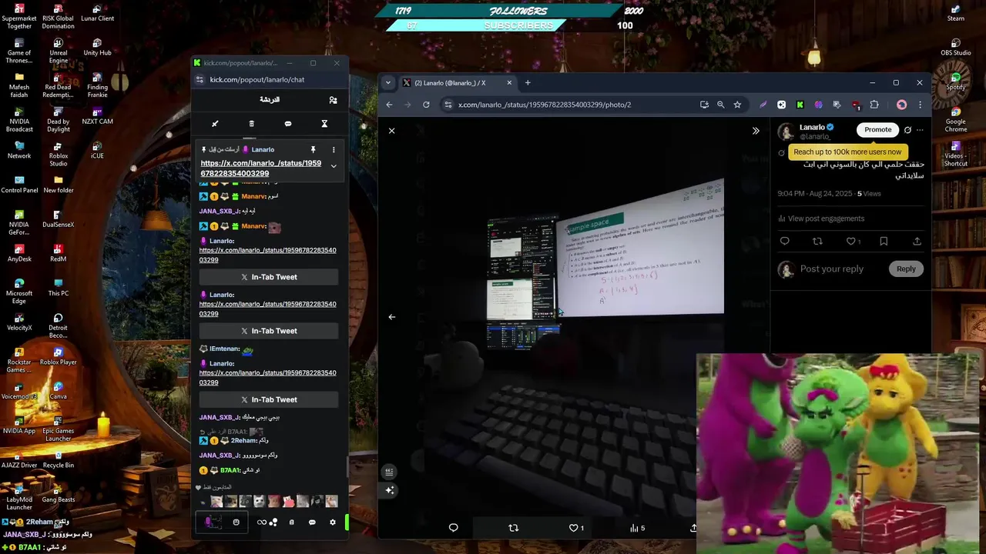Open the pinned message three-dot menu
This screenshot has height=554, width=986.
coord(334,149)
